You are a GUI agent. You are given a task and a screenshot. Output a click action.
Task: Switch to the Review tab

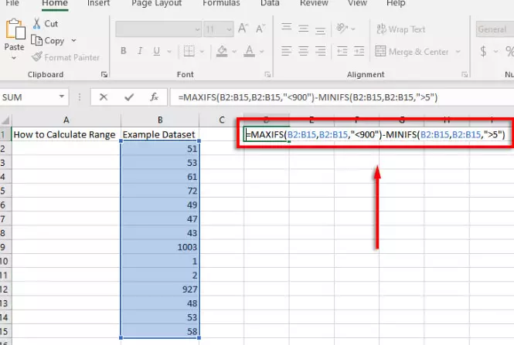click(314, 3)
